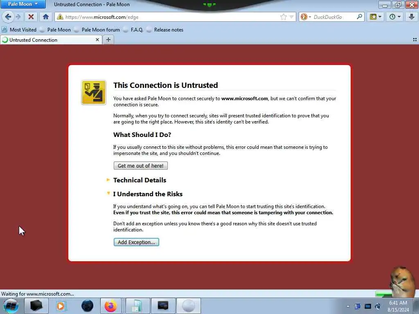Open the URL history dropdown arrow

point(291,17)
